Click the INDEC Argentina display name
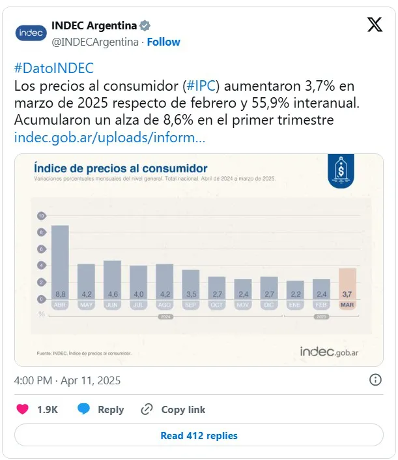Image resolution: width=398 pixels, height=460 pixels. [94, 25]
